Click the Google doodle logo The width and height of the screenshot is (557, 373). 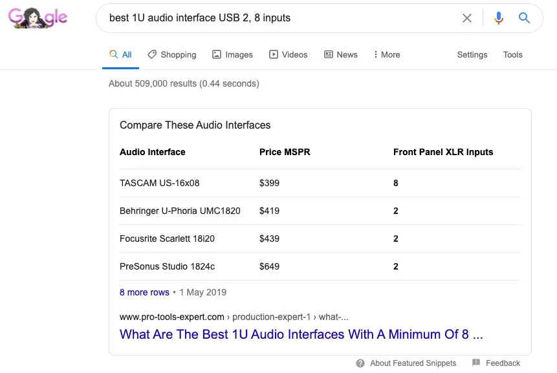pos(38,17)
